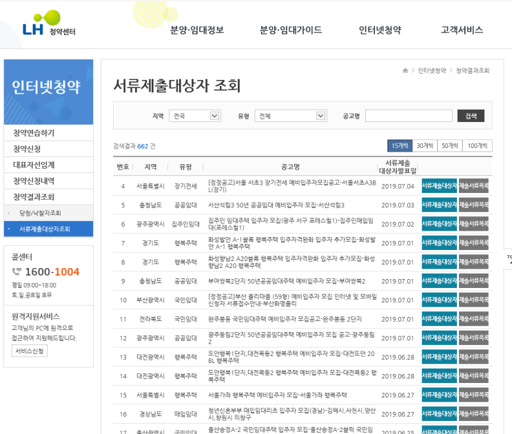Expand the 지역 dropdown showing 전국
512x434 pixels.
click(195, 116)
